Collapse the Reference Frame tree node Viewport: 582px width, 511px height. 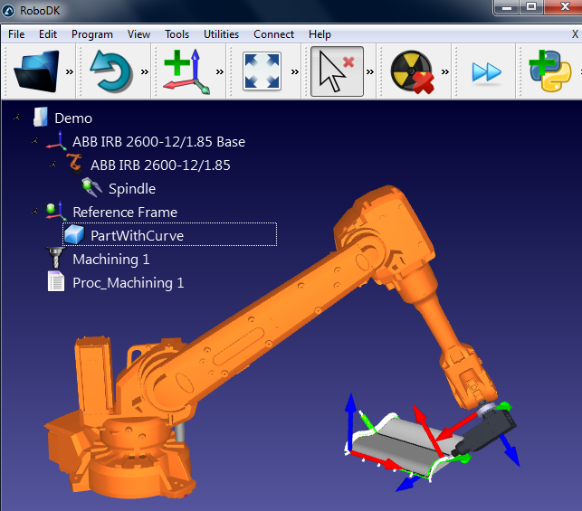(34, 212)
